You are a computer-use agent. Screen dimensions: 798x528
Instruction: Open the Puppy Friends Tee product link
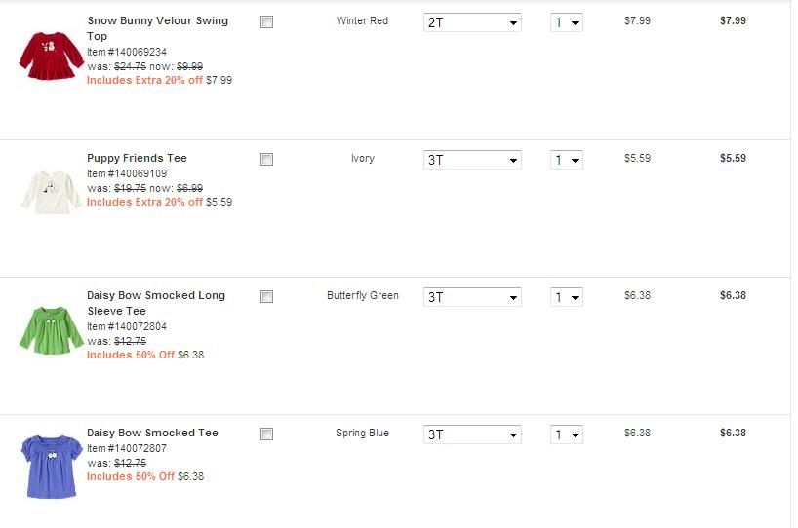coord(137,158)
